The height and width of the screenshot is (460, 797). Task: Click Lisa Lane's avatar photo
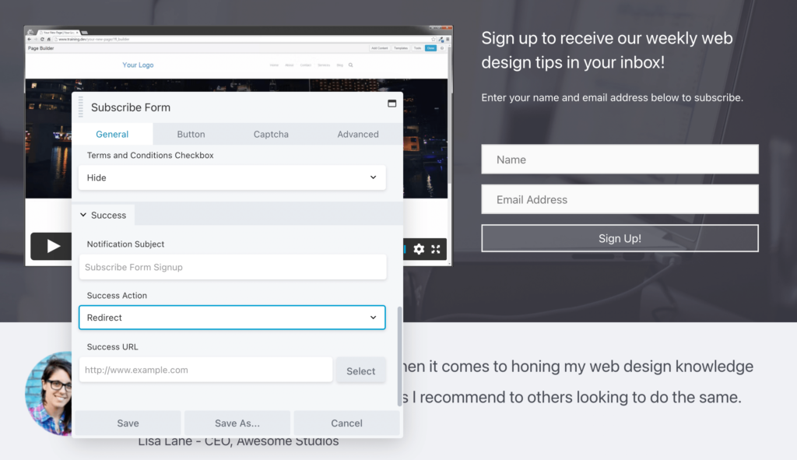tap(49, 393)
